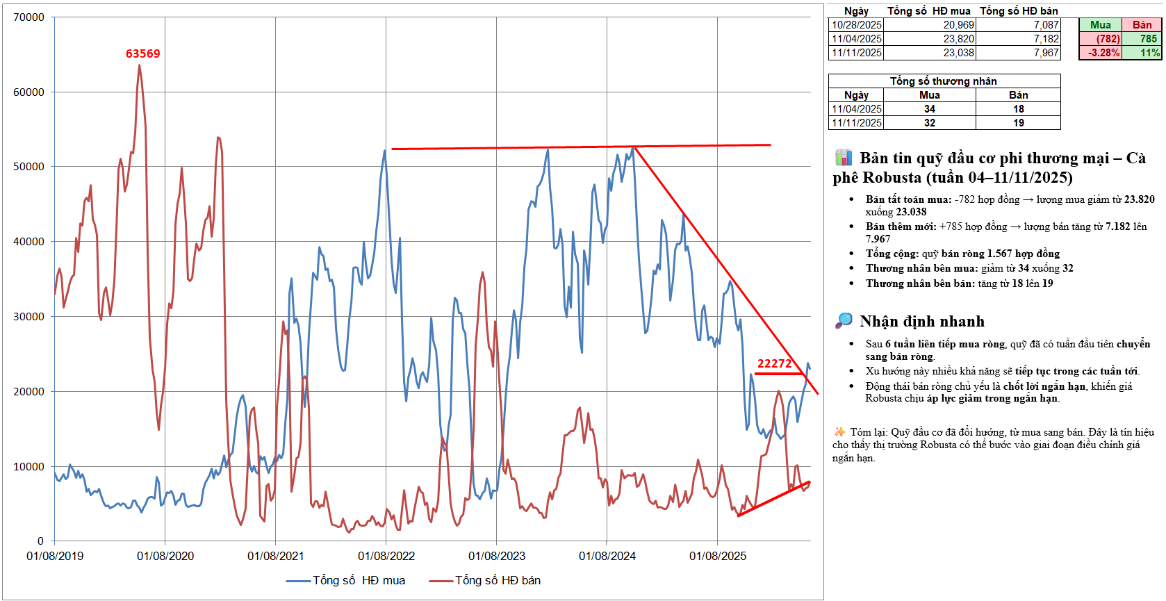Select the 11% cell under Bán

1142,53
